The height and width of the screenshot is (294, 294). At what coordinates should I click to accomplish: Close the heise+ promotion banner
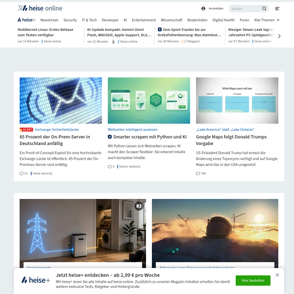277,275
